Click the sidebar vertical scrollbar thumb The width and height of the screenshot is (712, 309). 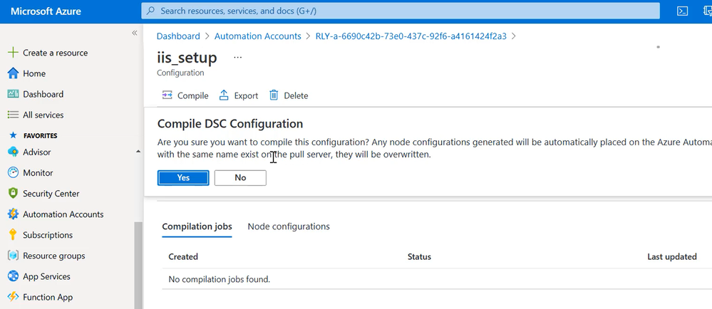(138, 266)
